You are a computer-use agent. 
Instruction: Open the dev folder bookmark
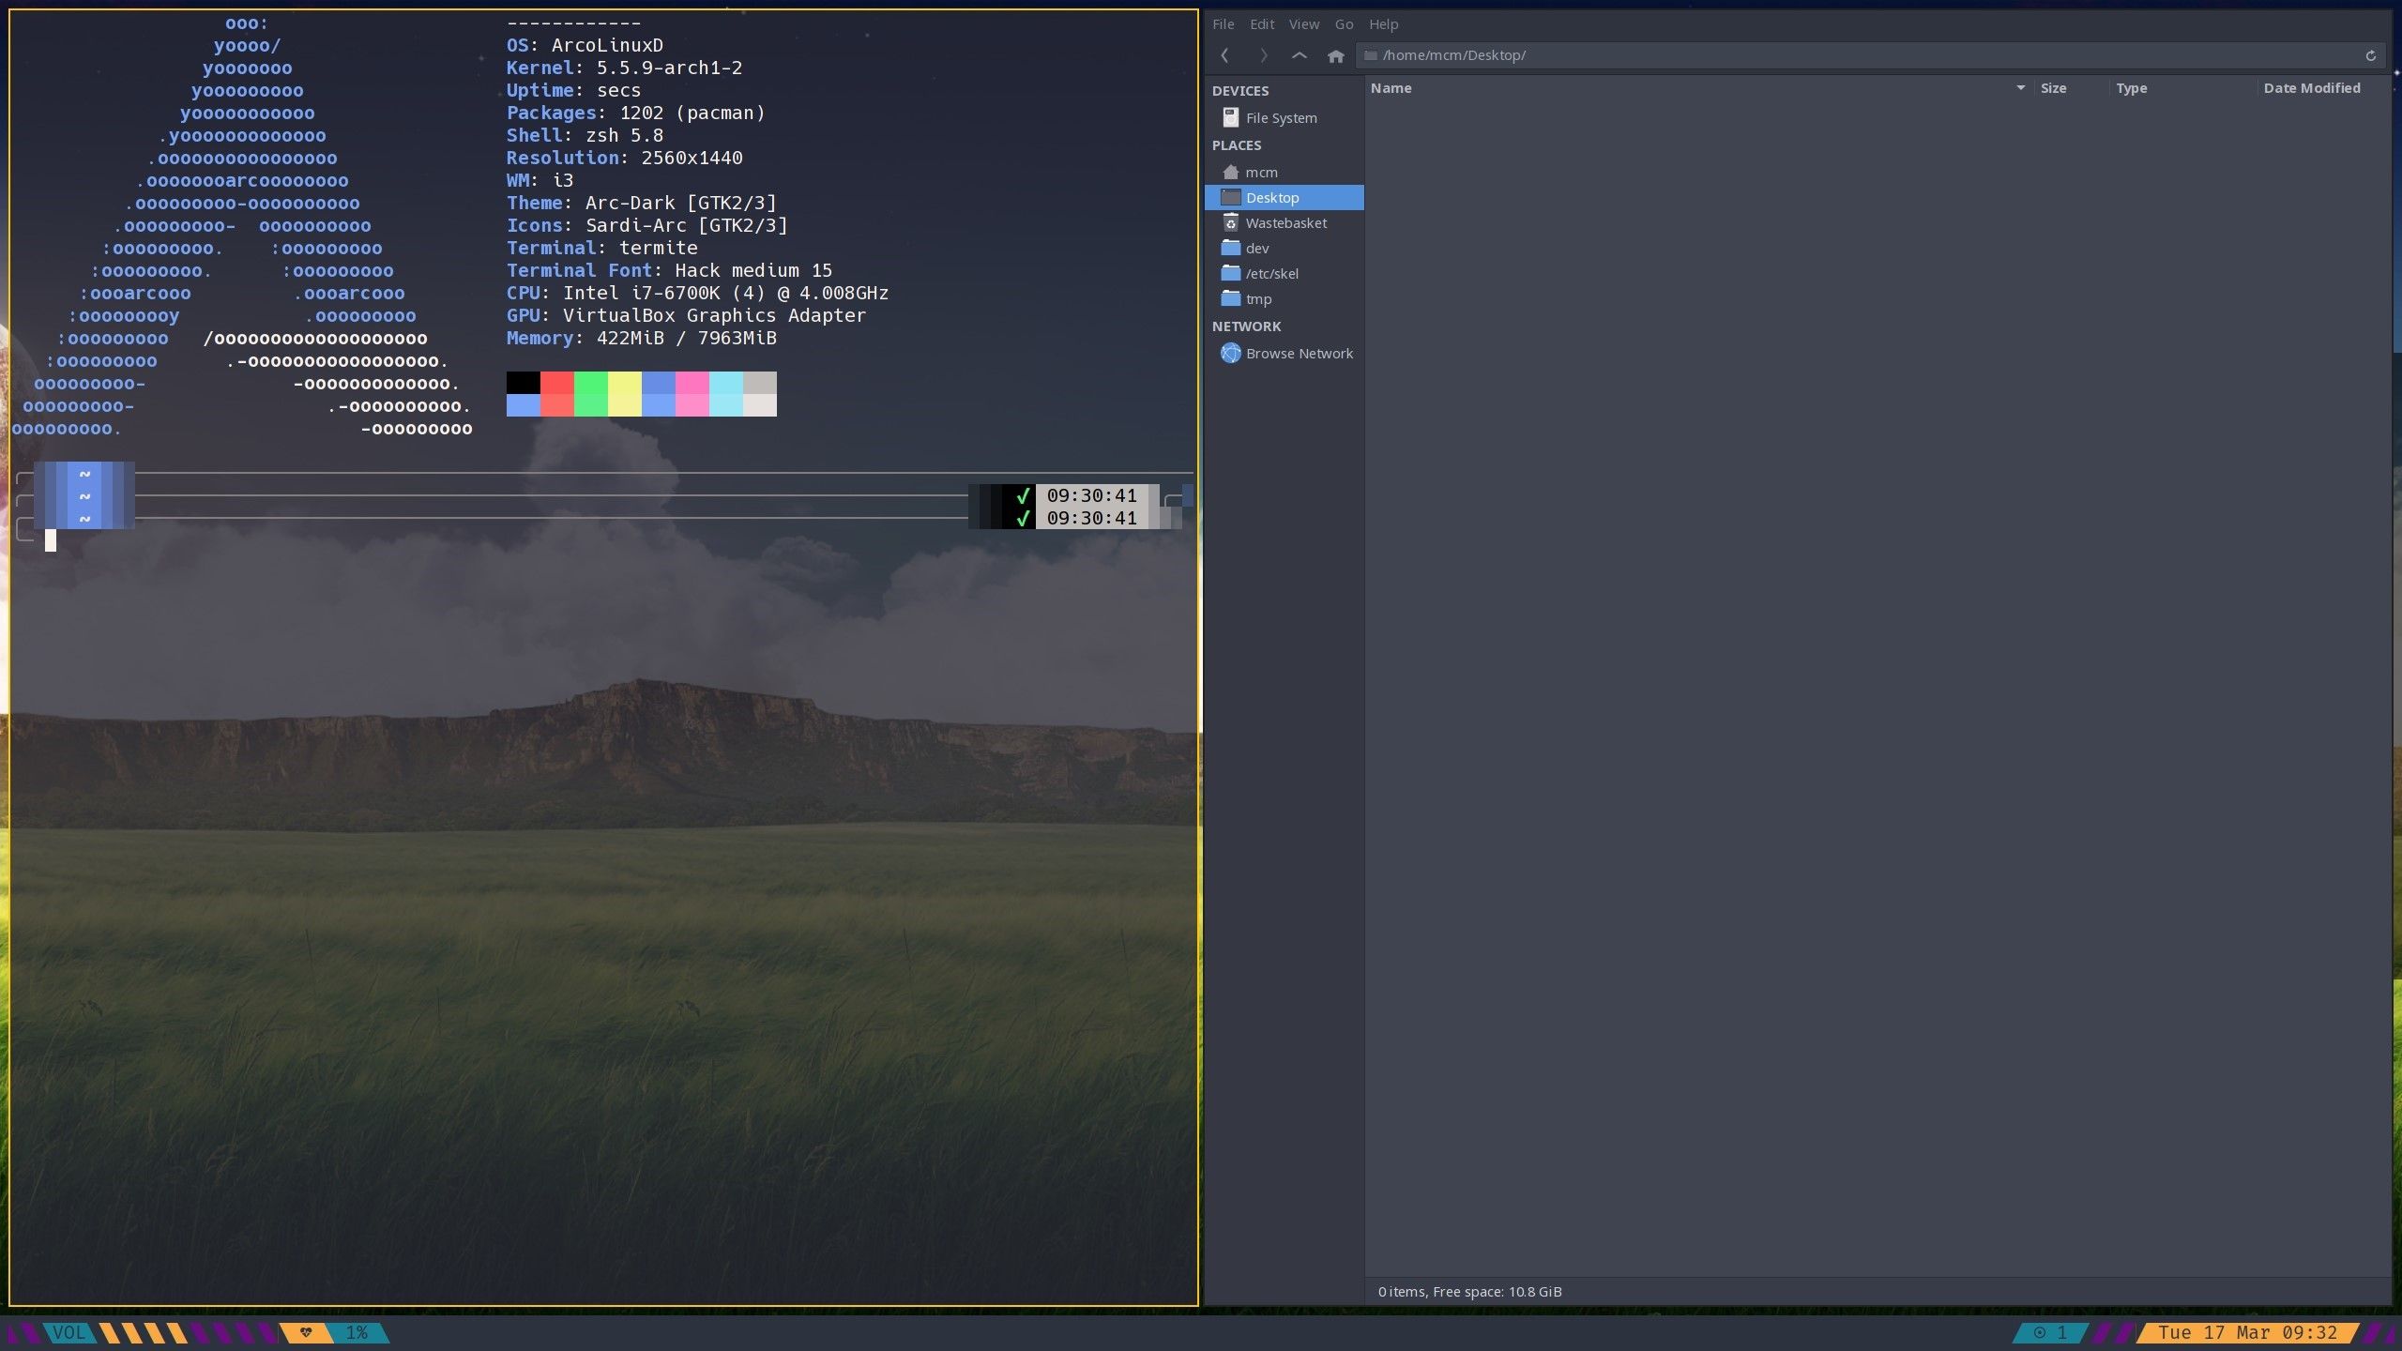(x=1257, y=249)
